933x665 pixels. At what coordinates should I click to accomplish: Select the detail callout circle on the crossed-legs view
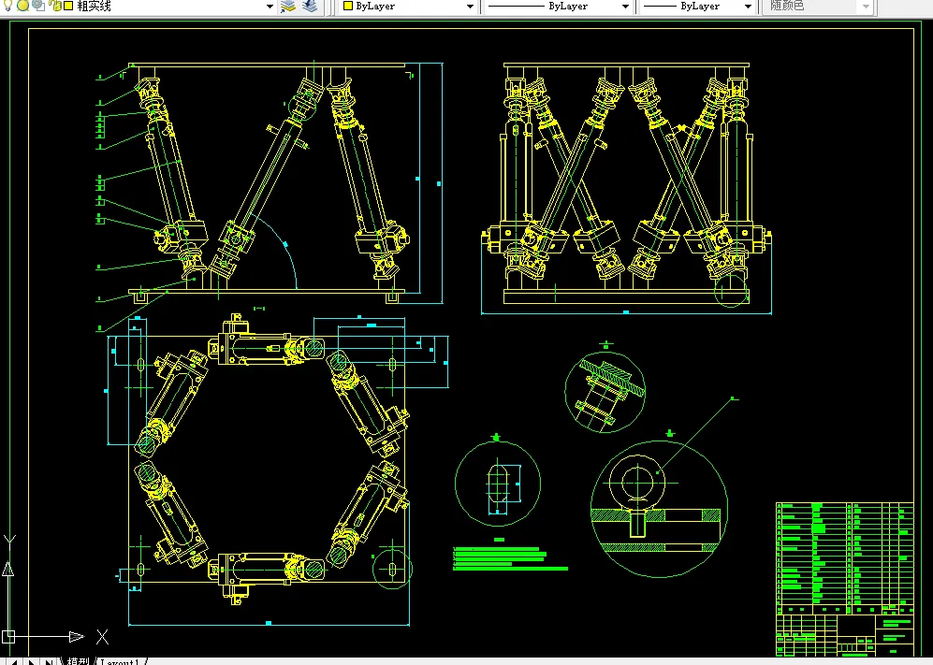731,290
